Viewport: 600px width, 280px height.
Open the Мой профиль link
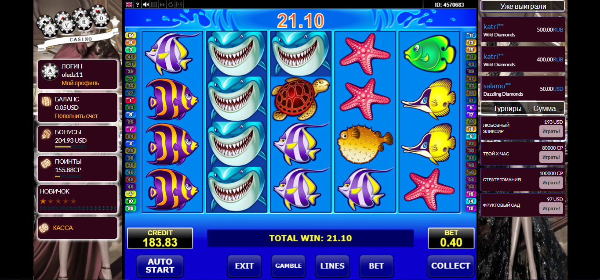click(x=80, y=83)
